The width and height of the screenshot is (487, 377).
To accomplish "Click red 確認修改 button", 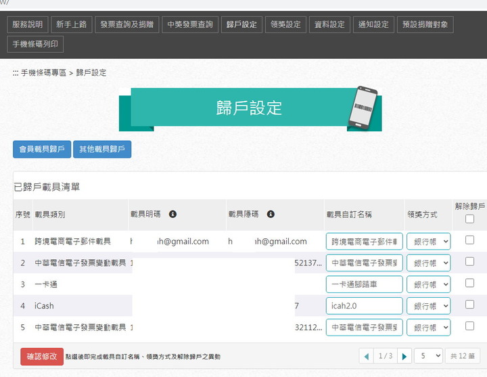I will [42, 357].
